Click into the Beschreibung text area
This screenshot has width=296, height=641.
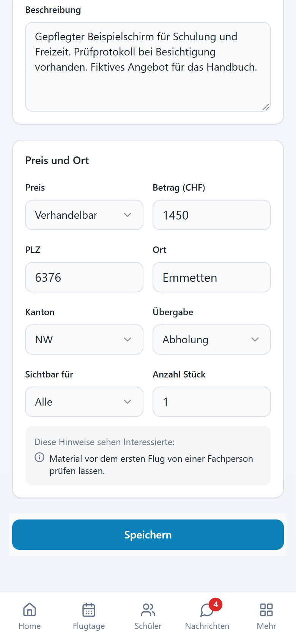(148, 67)
